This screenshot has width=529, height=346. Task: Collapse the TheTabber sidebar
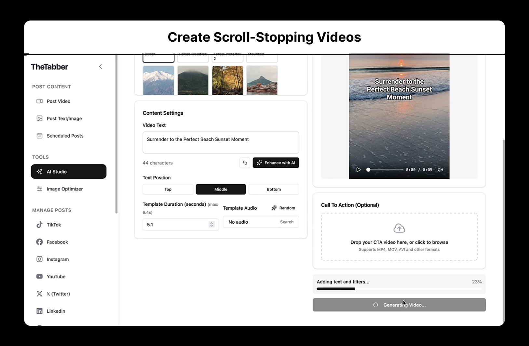(101, 66)
